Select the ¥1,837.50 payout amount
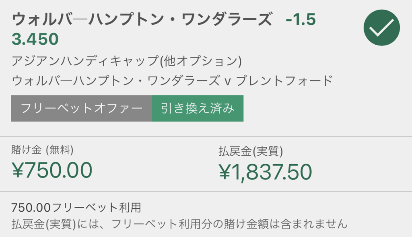Image resolution: width=412 pixels, height=237 pixels. pos(266,172)
